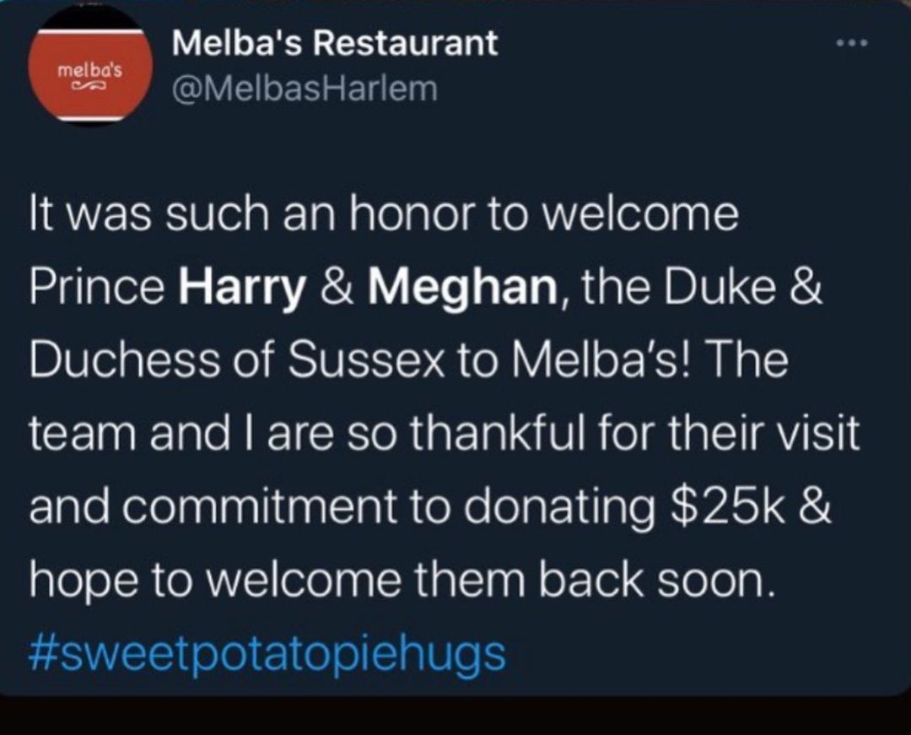Screen dimensions: 911x735
Task: Click the @MelbasHarlem handle
Action: point(305,87)
